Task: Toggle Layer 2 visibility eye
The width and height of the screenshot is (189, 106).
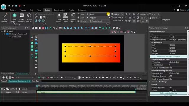Action: point(1,92)
